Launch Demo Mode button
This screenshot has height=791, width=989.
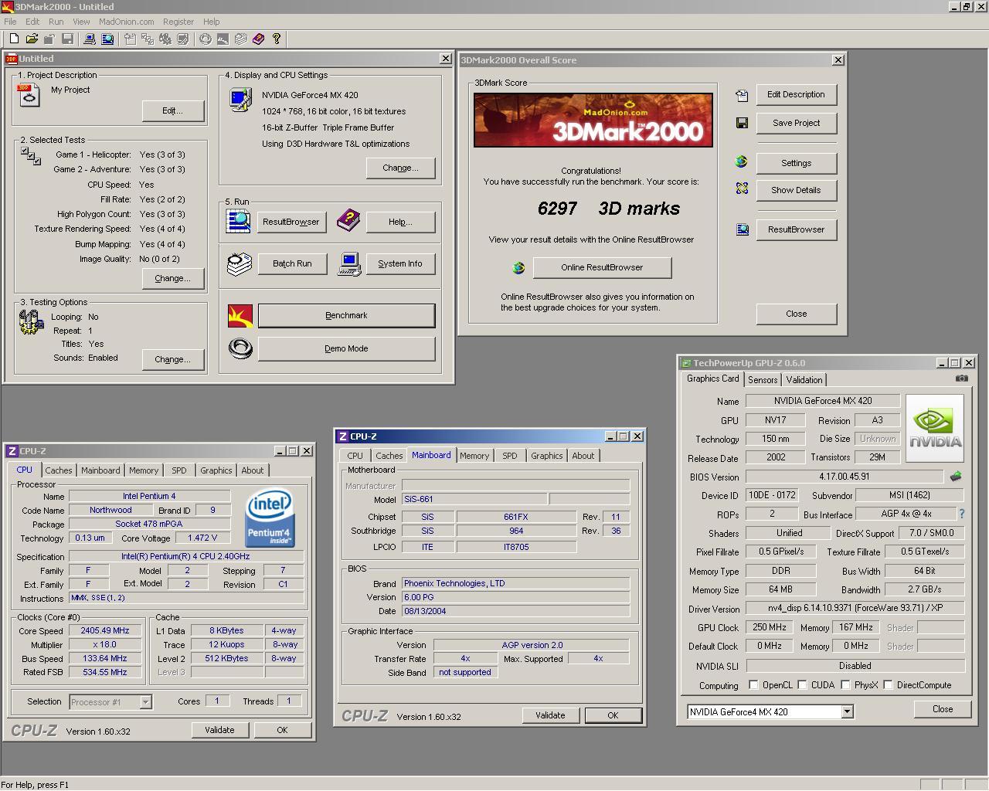click(346, 348)
